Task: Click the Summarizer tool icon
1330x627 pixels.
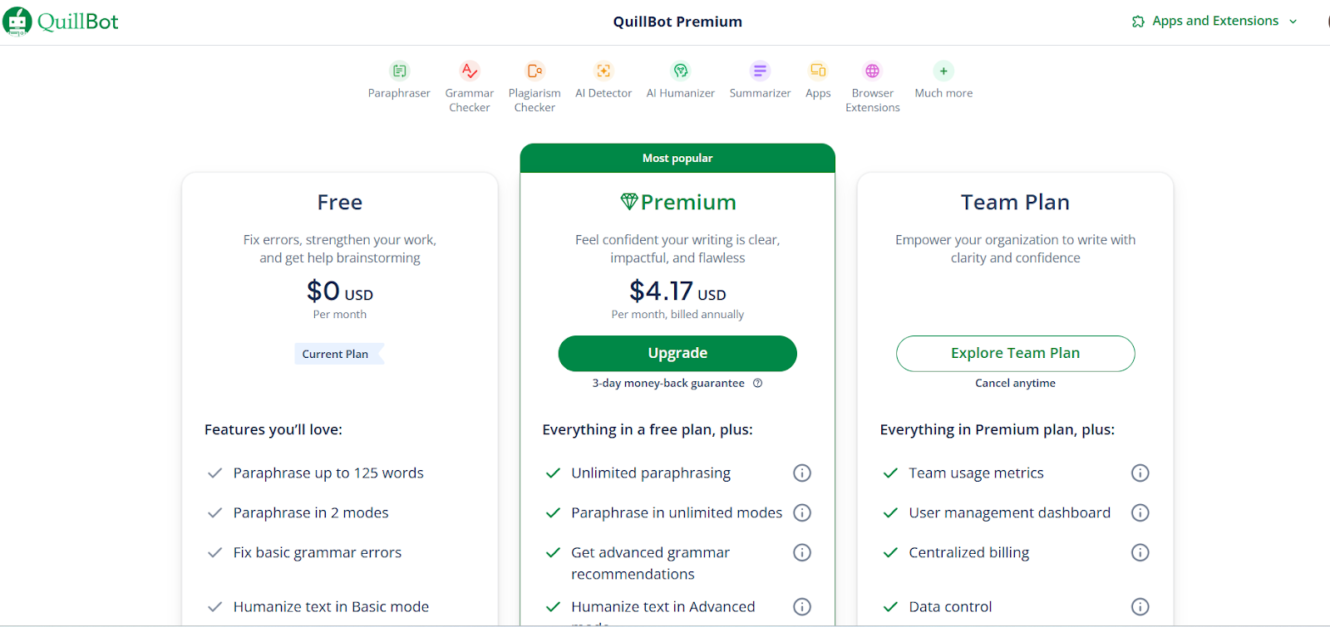Action: (759, 71)
